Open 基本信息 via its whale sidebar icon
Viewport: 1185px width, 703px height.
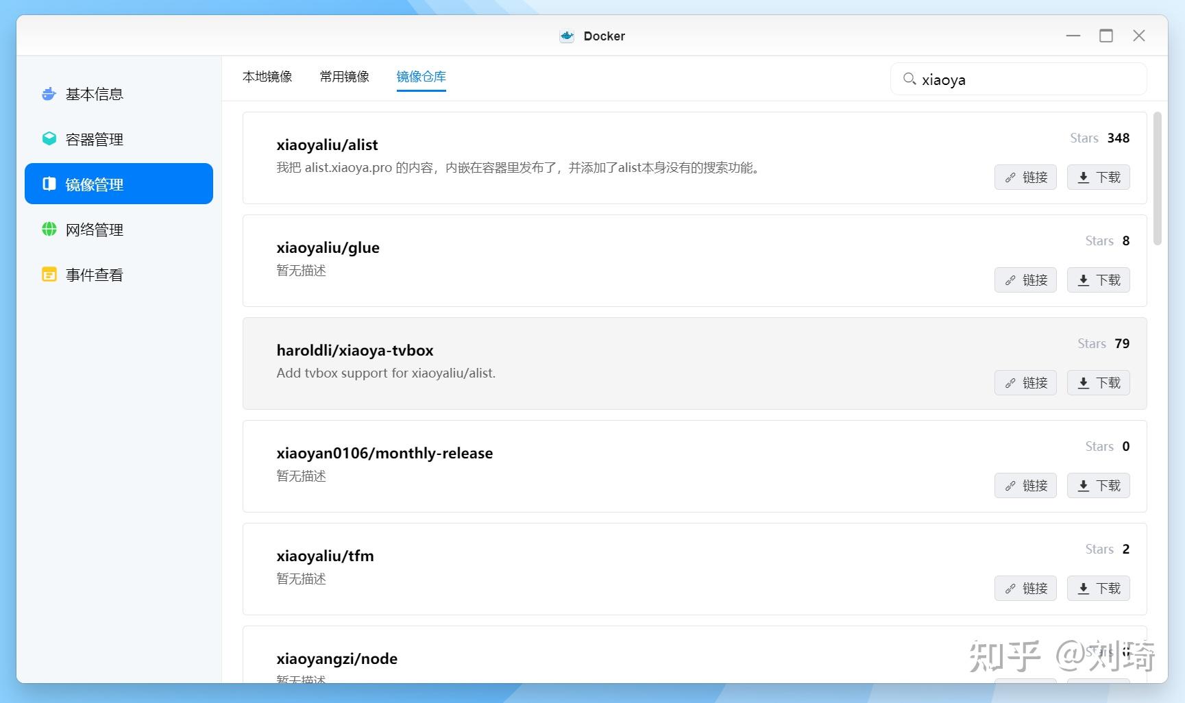pyautogui.click(x=49, y=94)
